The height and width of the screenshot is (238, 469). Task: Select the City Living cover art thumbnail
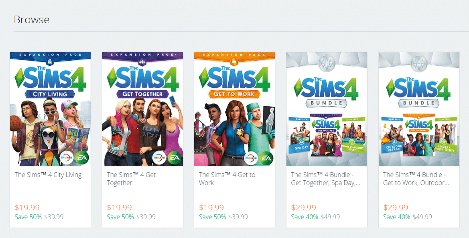click(x=50, y=108)
